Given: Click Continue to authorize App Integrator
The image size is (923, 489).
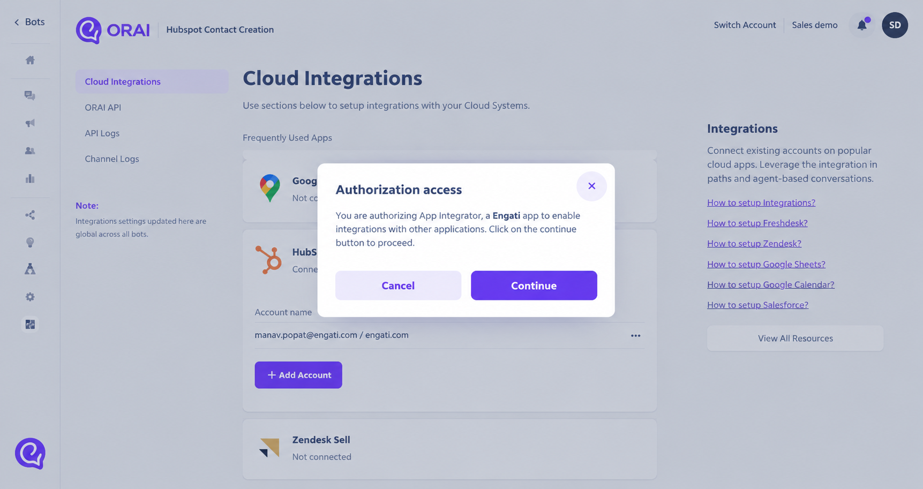Looking at the screenshot, I should (x=534, y=285).
